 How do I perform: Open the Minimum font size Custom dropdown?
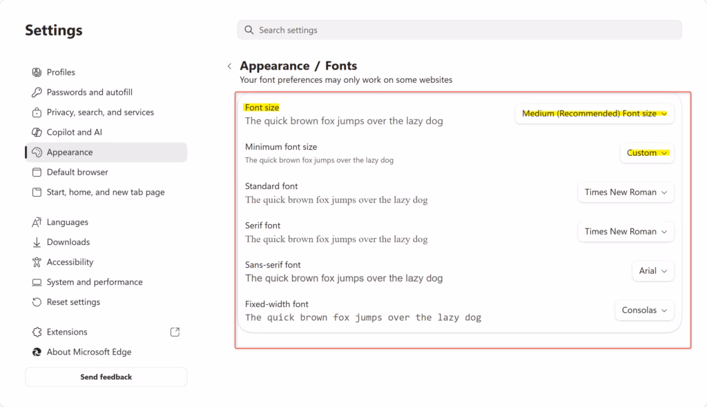pyautogui.click(x=647, y=152)
